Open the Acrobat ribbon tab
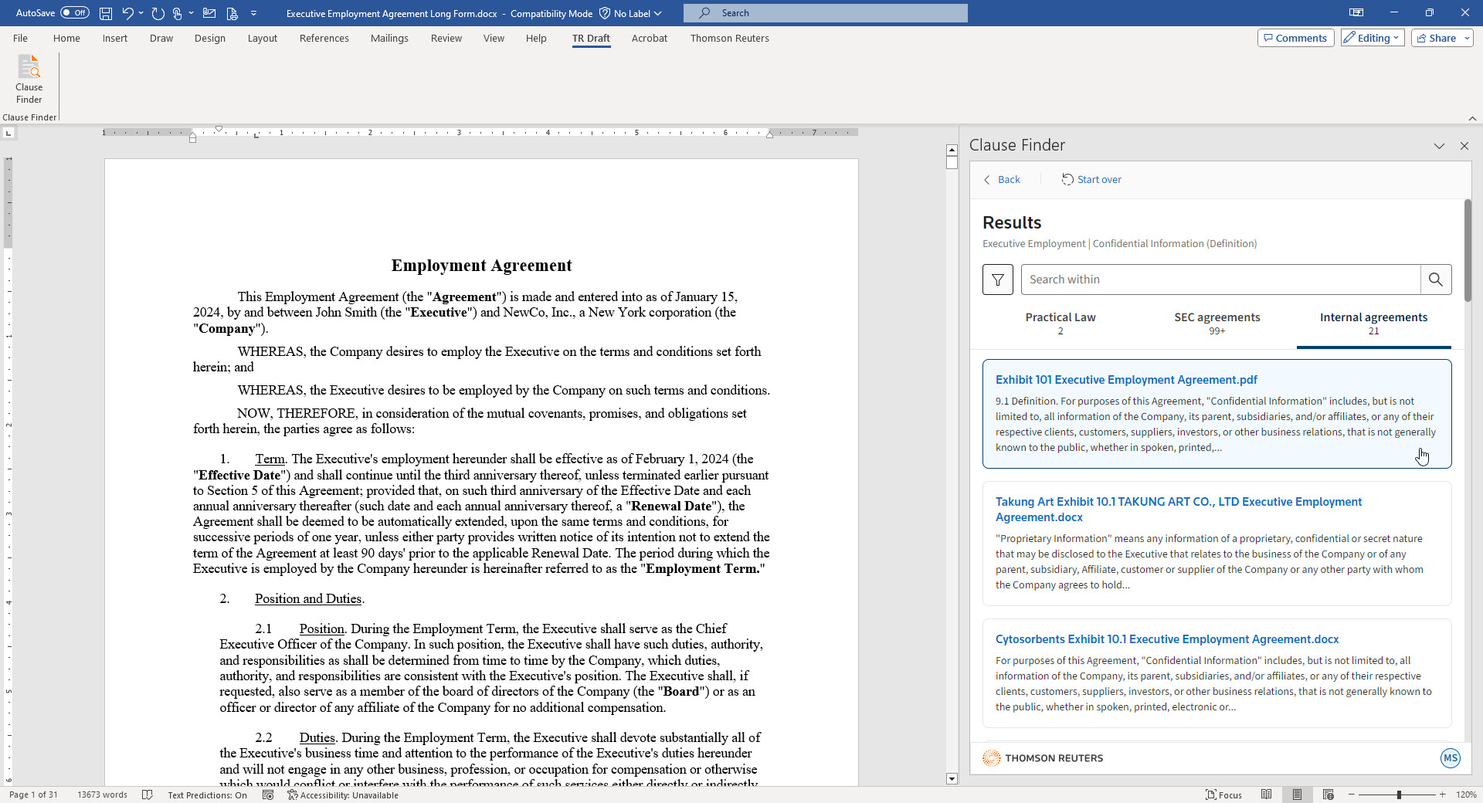The width and height of the screenshot is (1483, 803). click(649, 38)
